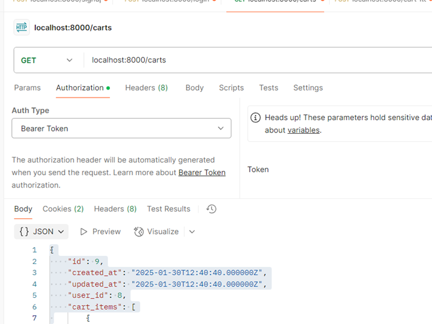The height and width of the screenshot is (324, 432).
Task: Click the HTTP request type icon
Action: (x=21, y=28)
